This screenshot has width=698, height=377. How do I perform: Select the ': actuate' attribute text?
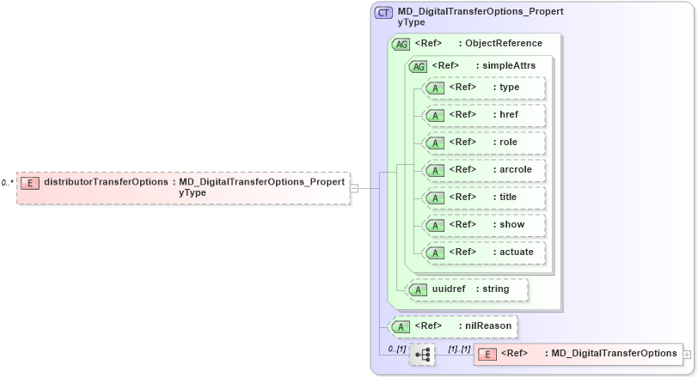pos(513,252)
